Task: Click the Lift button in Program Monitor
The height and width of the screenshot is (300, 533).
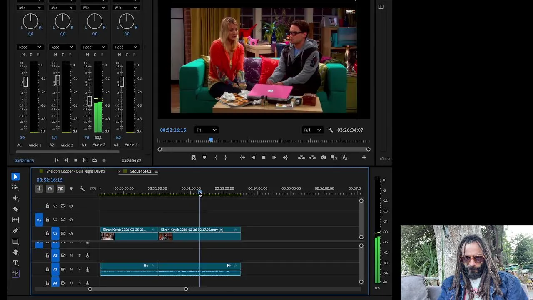Action: pos(301,157)
